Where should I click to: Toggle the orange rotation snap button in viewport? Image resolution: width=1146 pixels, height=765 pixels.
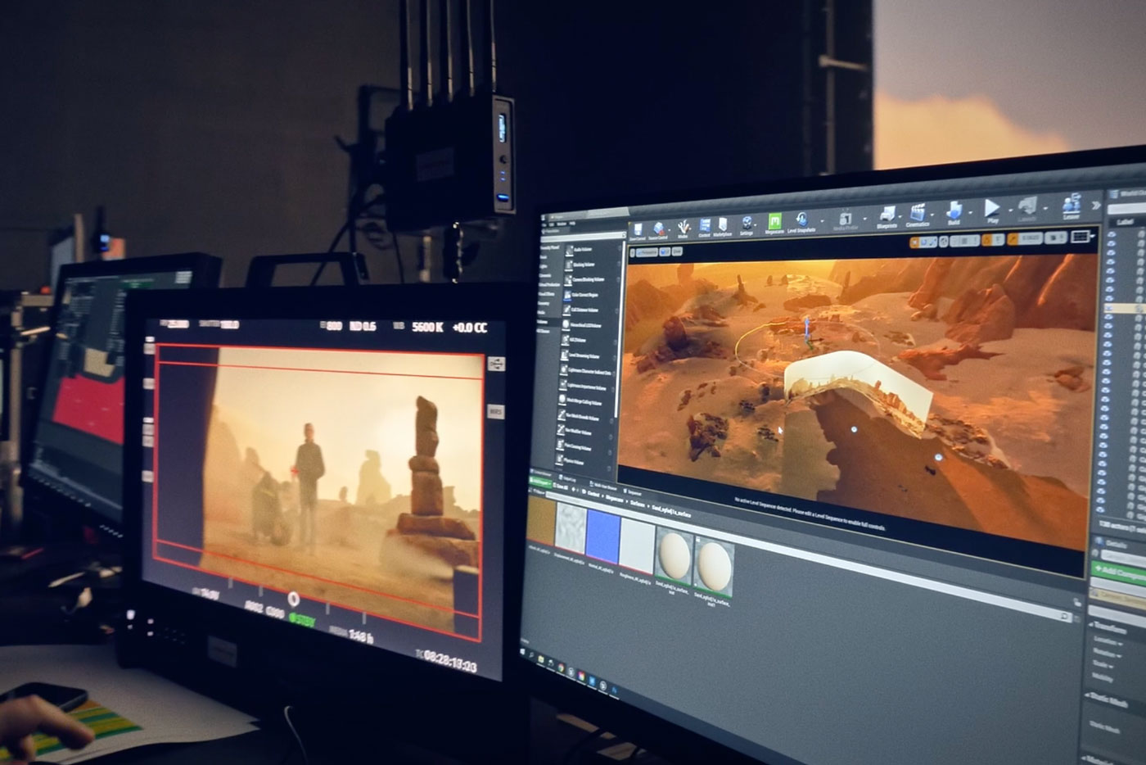pos(1014,238)
